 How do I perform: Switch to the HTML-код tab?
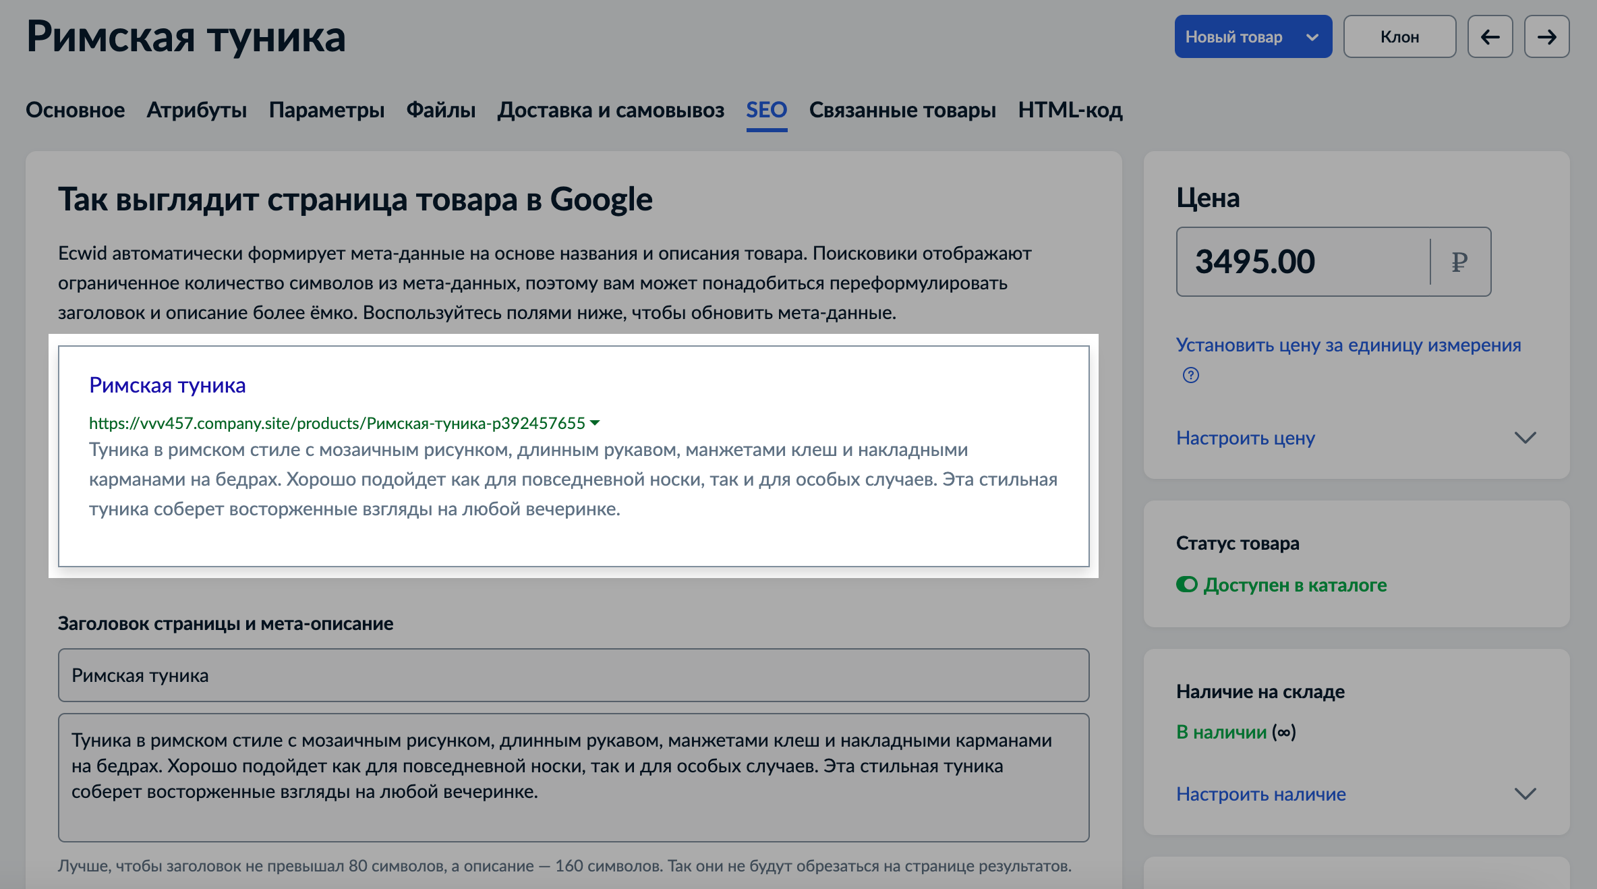(1070, 110)
